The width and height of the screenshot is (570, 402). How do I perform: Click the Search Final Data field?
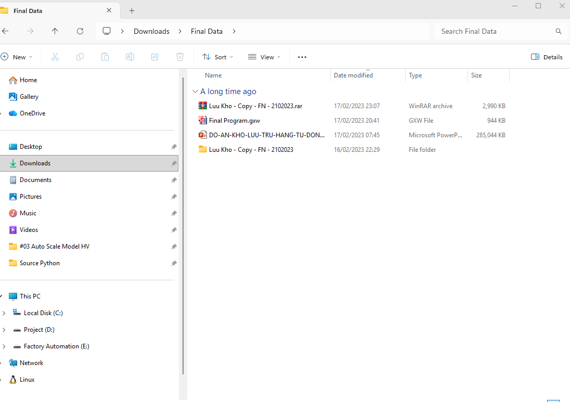coord(494,31)
